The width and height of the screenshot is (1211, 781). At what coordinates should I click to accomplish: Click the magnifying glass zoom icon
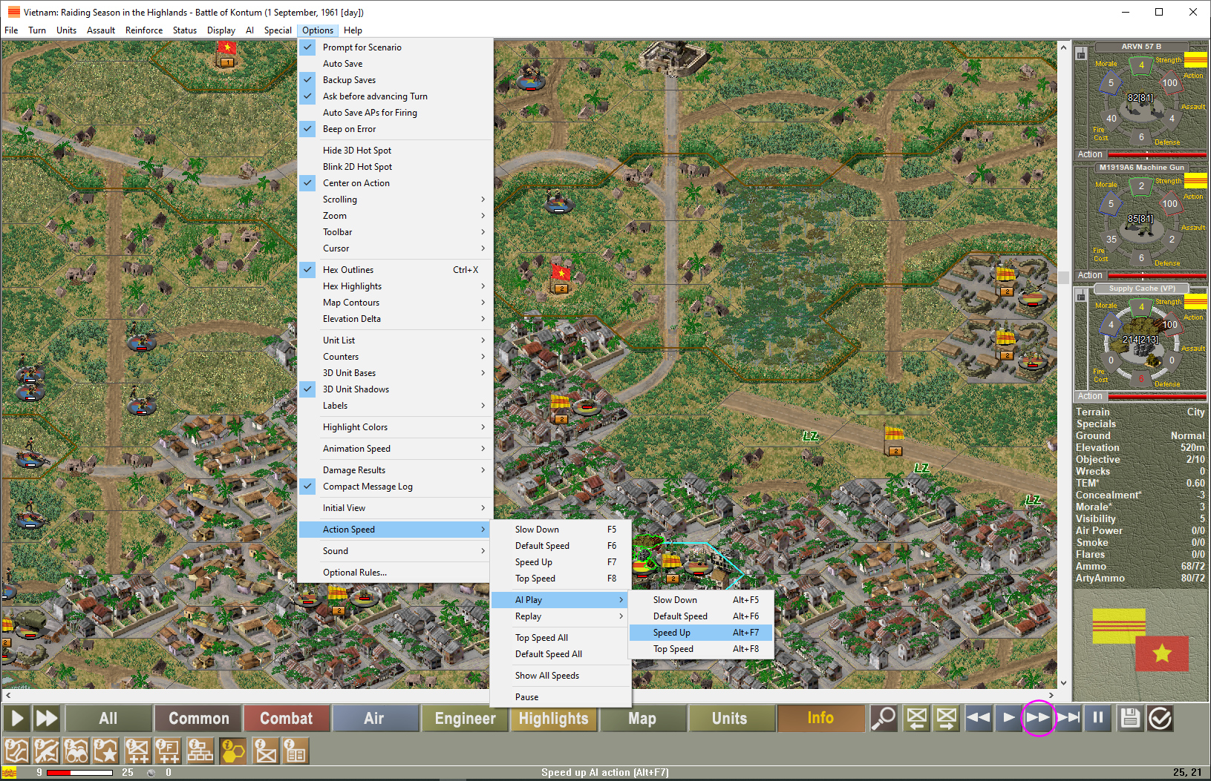coord(884,718)
